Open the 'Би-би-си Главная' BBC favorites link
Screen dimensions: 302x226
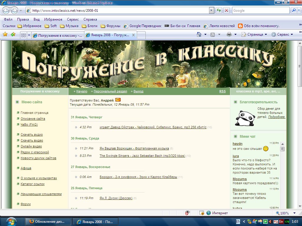[x=182, y=26]
